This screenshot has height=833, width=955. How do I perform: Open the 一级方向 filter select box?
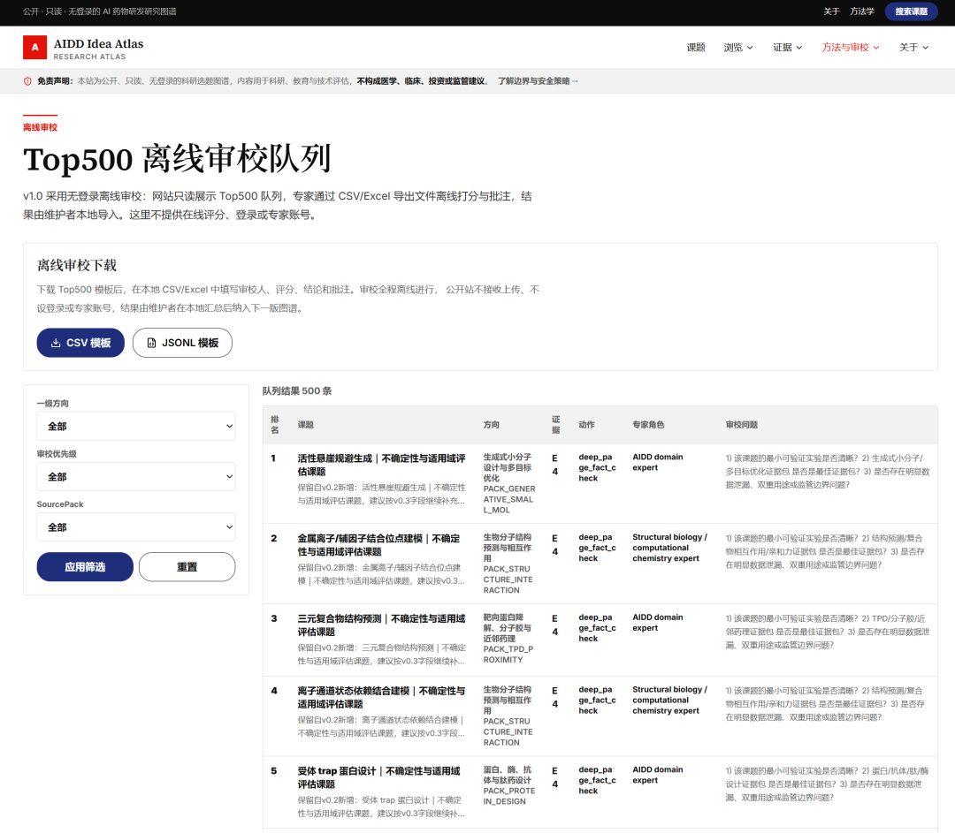136,426
